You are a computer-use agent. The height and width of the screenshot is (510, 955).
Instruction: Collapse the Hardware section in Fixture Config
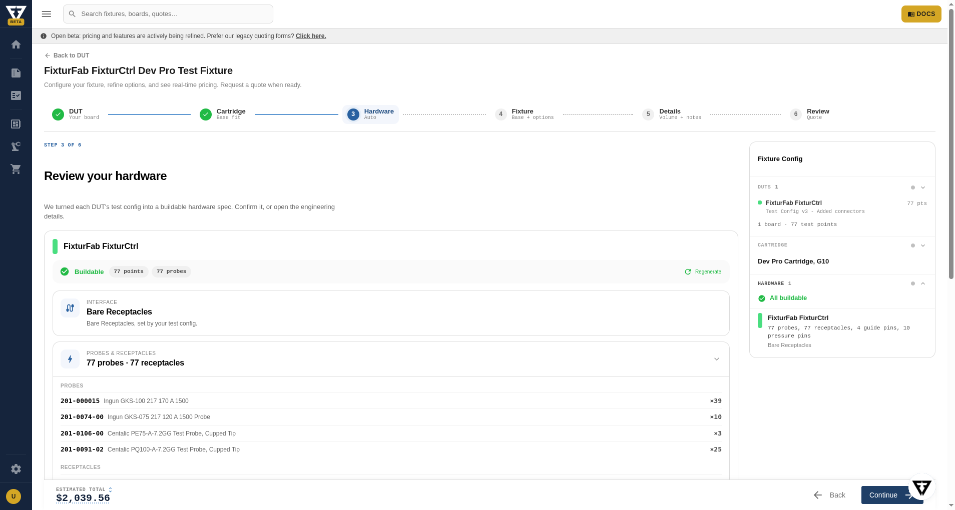923,283
